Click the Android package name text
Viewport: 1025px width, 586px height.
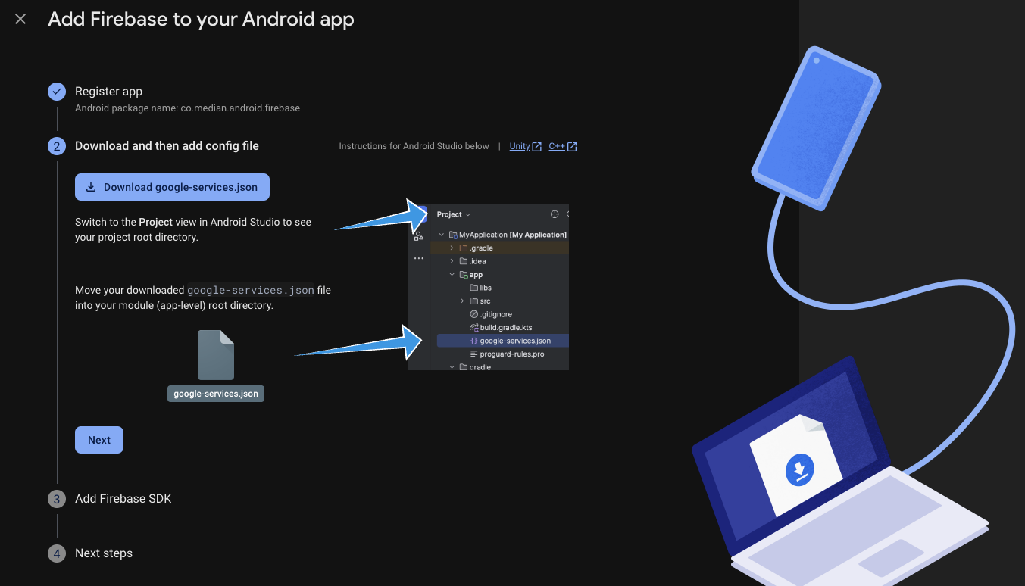(187, 108)
